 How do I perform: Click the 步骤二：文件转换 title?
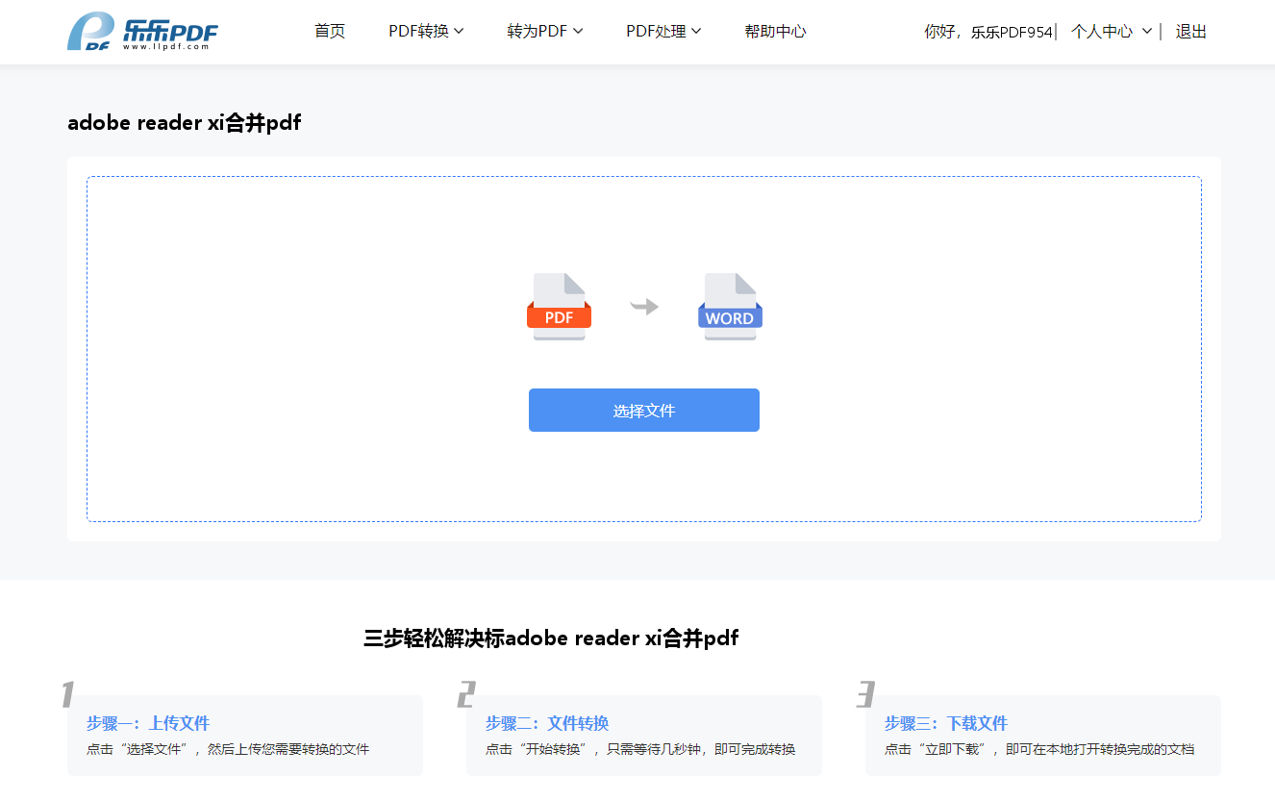pos(547,723)
